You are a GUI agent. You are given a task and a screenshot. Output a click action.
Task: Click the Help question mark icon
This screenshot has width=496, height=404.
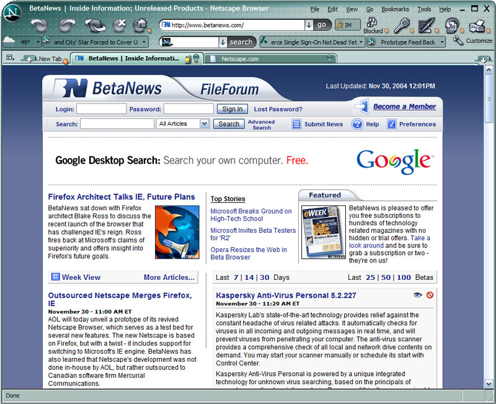click(357, 124)
